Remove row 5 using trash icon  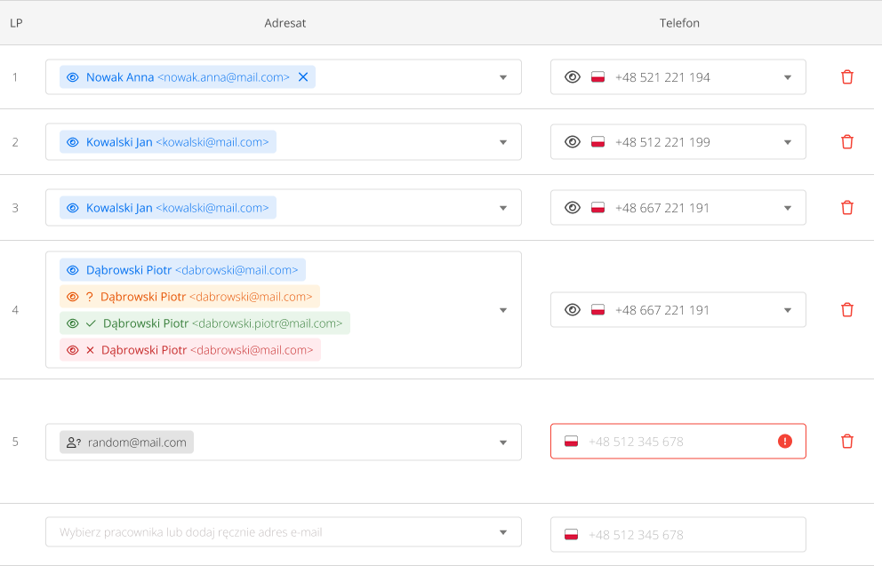tap(846, 442)
